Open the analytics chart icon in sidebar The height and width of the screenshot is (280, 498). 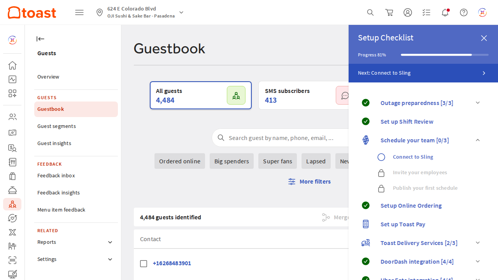coord(12,79)
